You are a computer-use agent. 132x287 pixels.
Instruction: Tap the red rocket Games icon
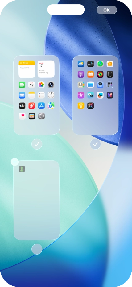(x=32, y=106)
